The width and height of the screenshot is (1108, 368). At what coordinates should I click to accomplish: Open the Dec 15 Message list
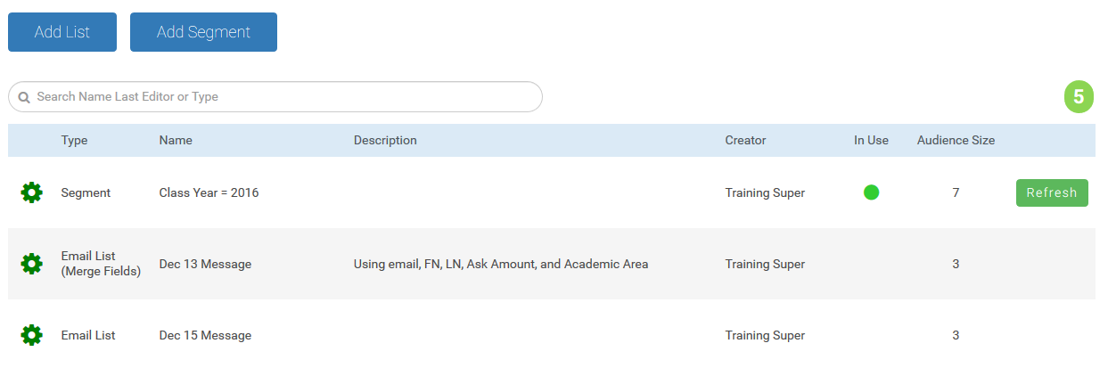tap(205, 336)
